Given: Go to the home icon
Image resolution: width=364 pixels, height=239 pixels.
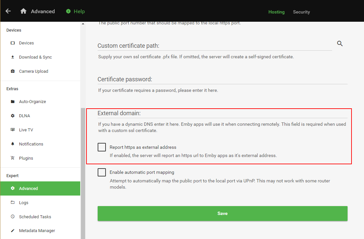Looking at the screenshot, I should coord(23,11).
